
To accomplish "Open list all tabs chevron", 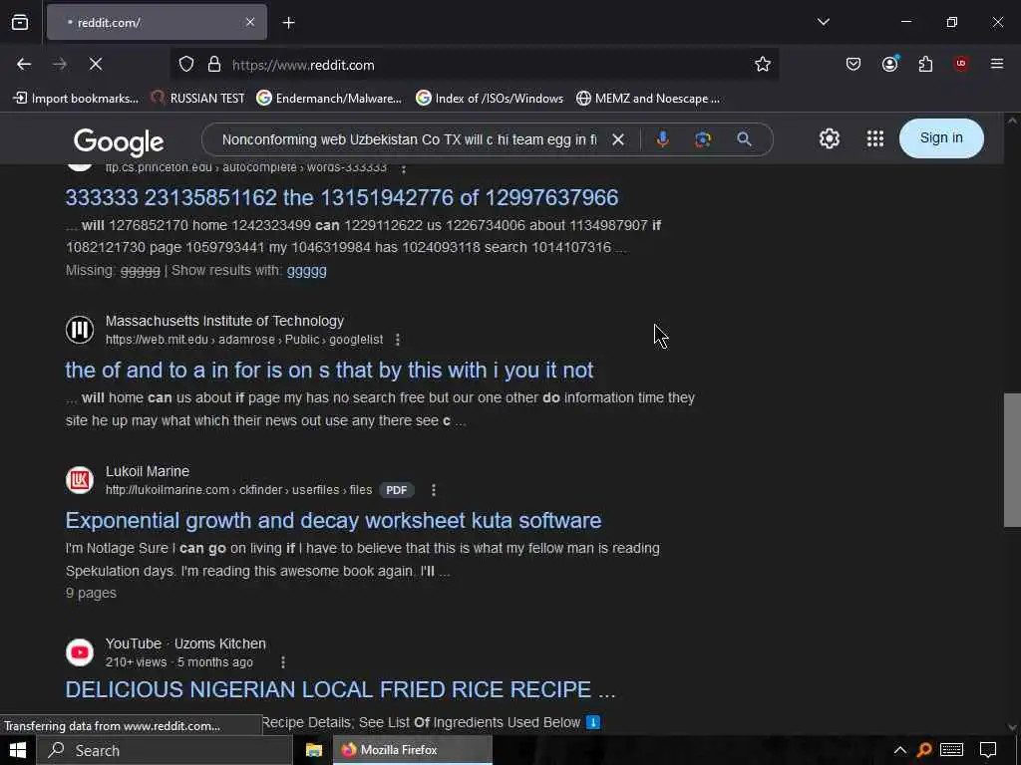I will (823, 22).
